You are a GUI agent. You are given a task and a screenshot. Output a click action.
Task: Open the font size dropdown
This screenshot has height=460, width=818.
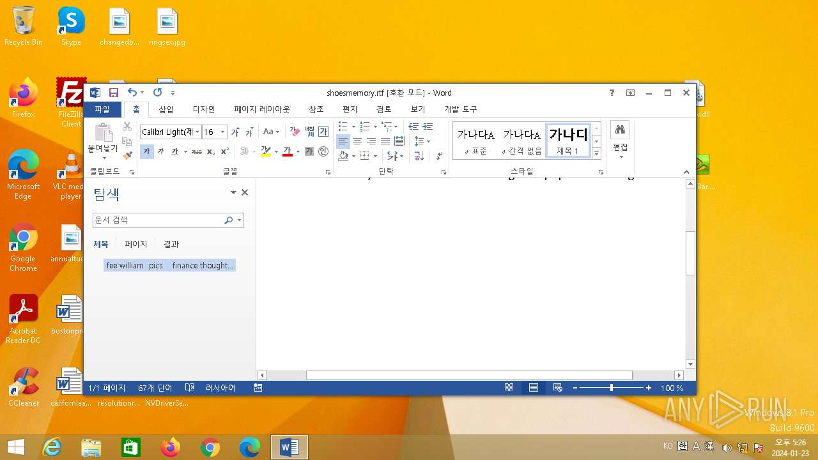pyautogui.click(x=222, y=132)
